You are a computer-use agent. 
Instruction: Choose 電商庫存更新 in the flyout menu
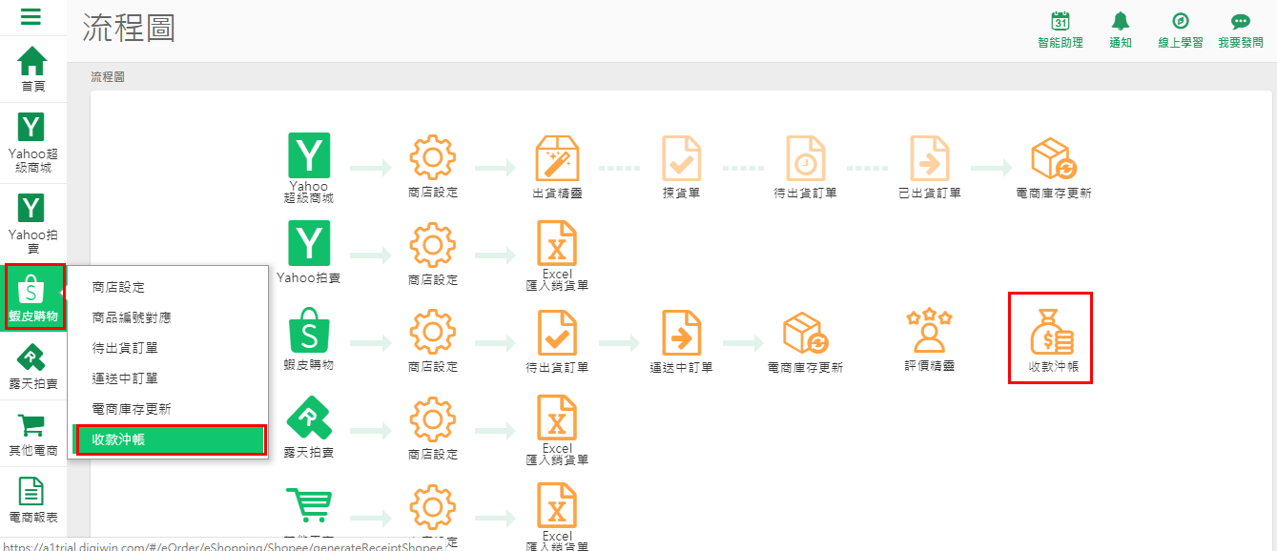132,409
